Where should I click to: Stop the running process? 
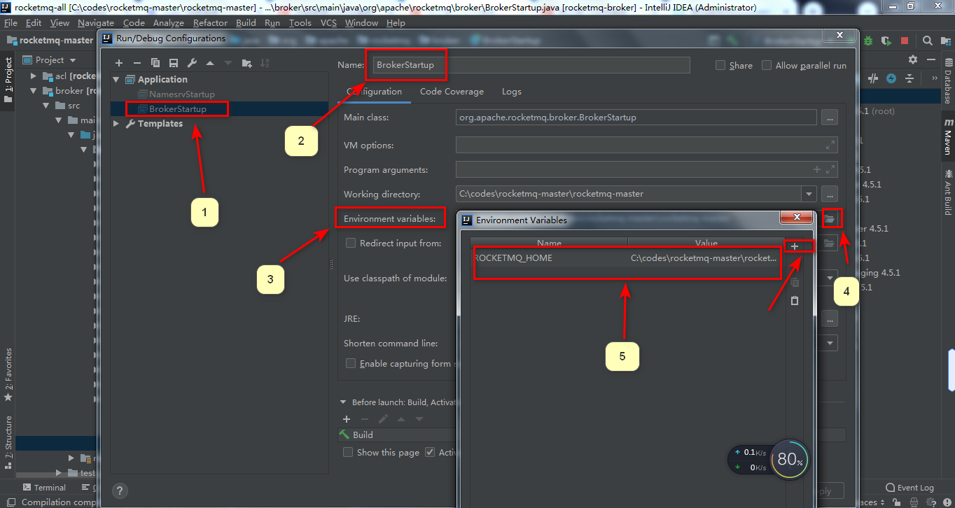coord(905,41)
